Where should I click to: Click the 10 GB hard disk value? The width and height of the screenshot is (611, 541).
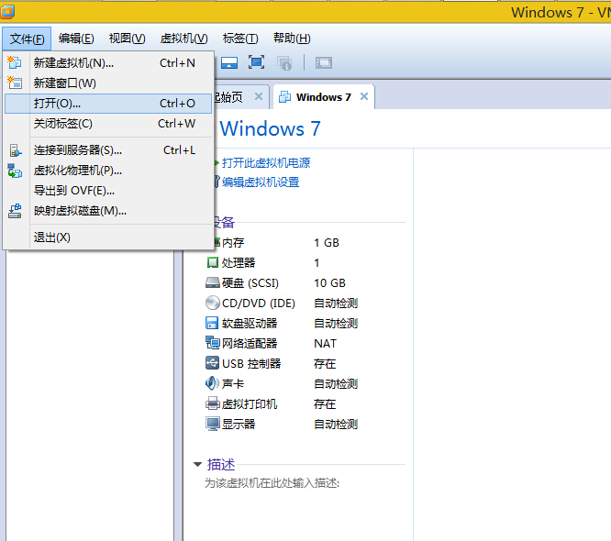pos(329,283)
